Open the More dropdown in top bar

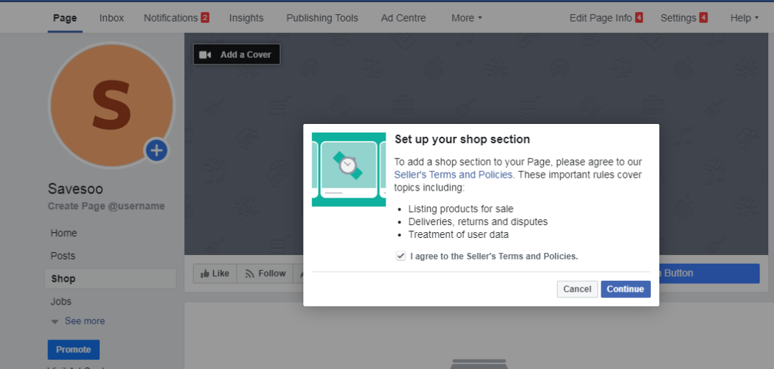click(467, 18)
